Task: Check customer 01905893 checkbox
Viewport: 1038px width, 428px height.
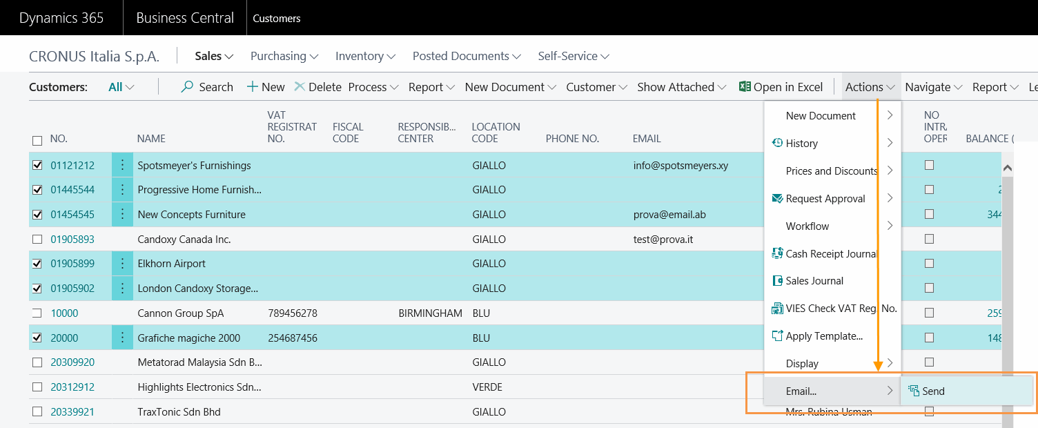Action: (37, 240)
